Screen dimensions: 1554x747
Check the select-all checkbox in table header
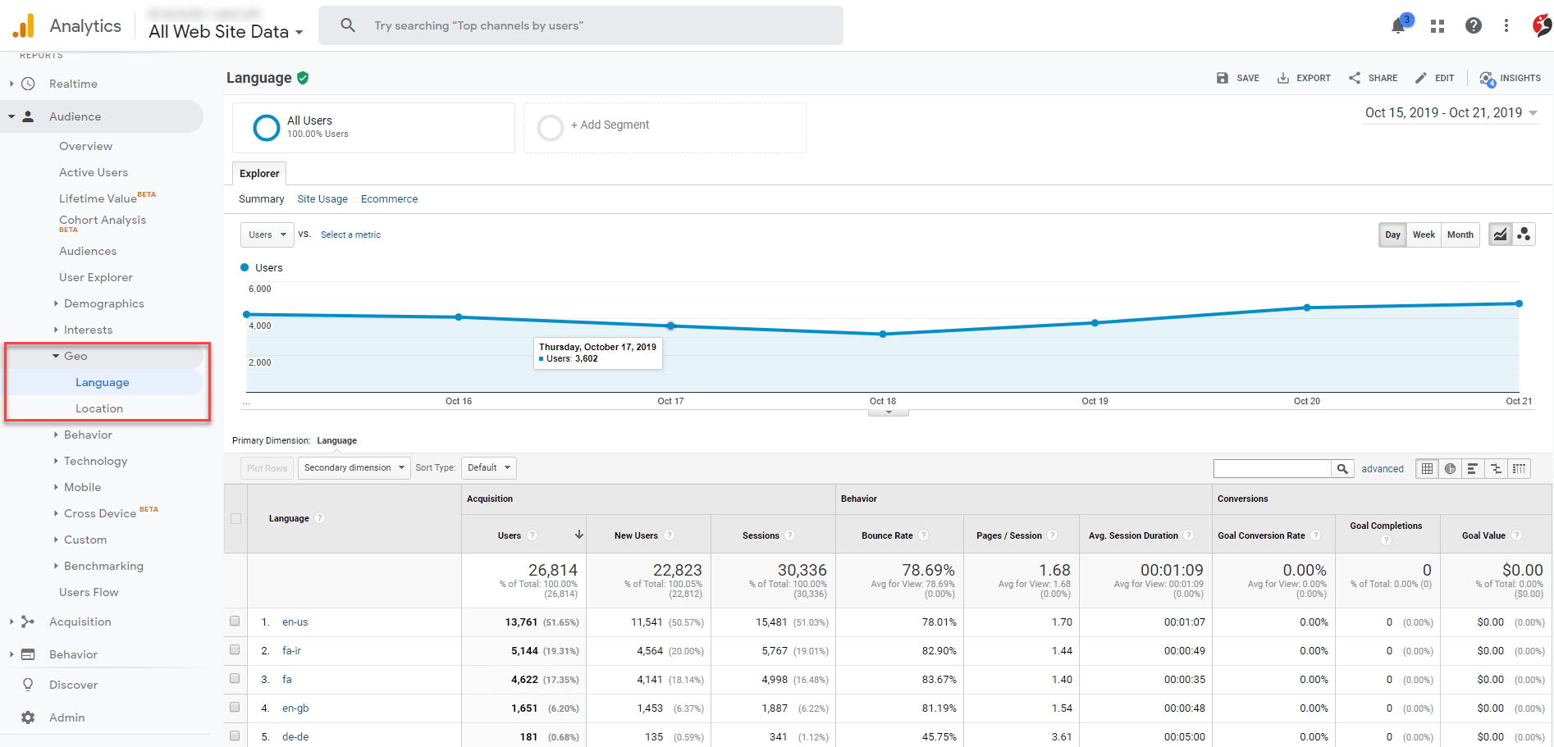(235, 518)
